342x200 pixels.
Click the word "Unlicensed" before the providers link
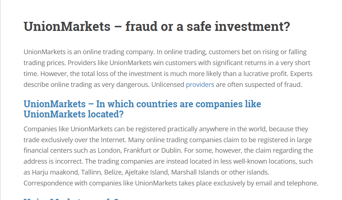(167, 85)
